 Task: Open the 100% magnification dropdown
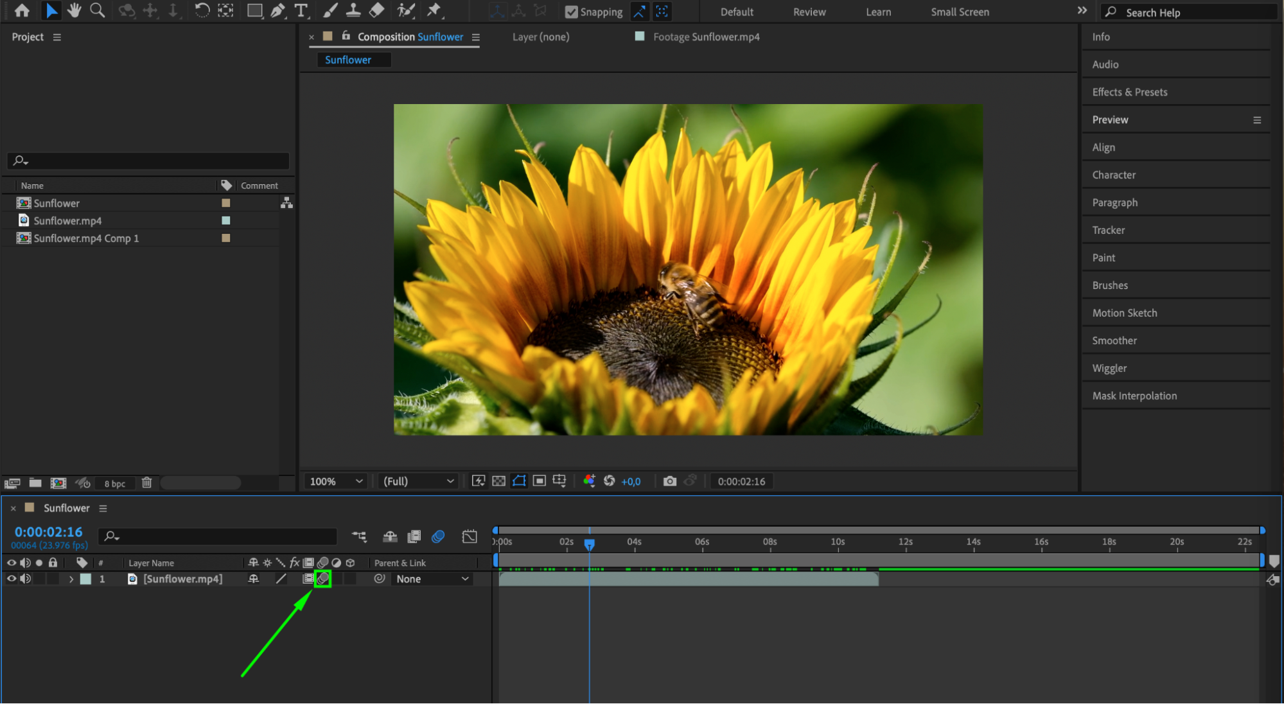pos(336,481)
